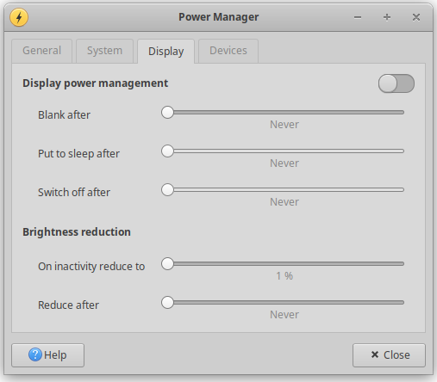This screenshot has width=437, height=382.
Task: Go to the Devices tab
Action: tap(228, 51)
